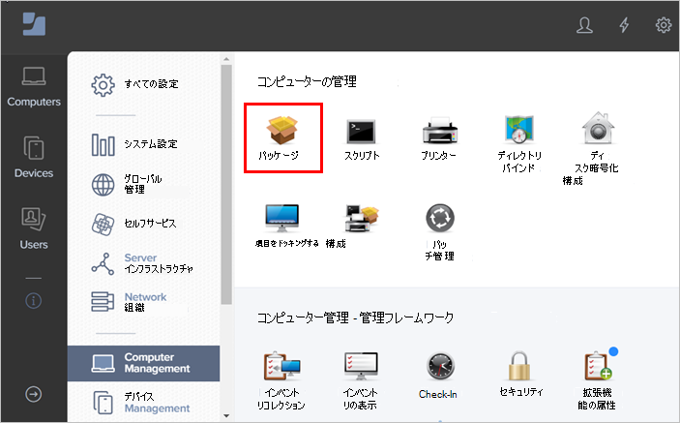680x423 pixels.
Task: Click the コンピューター管理 - 管理フレームワーク heading
Action: tap(355, 317)
